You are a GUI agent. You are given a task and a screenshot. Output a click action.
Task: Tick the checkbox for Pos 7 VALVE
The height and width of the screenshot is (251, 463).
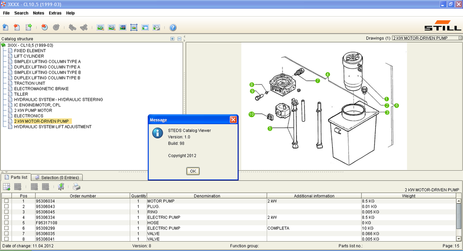[x=6, y=234]
